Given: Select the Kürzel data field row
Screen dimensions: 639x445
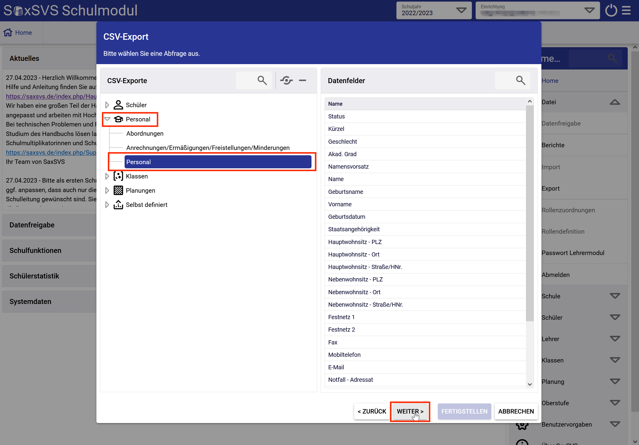Looking at the screenshot, I should tap(425, 129).
